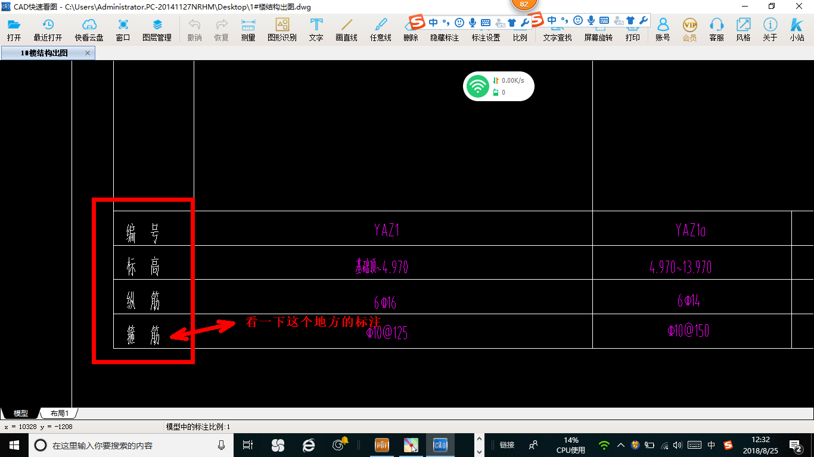Select the 测量 measure tool
Screen dimensions: 814x457
point(248,30)
